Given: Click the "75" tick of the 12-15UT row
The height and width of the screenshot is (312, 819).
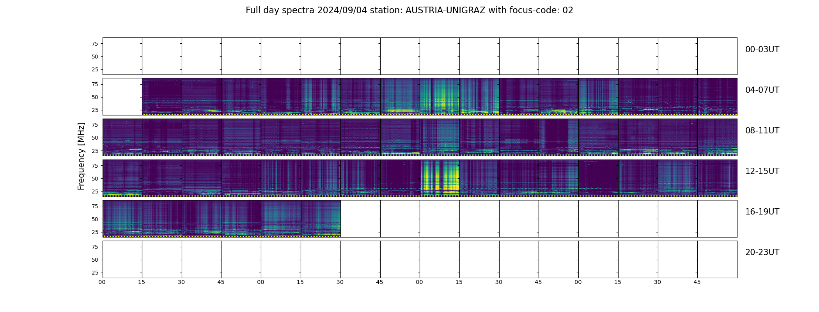Looking at the screenshot, I should 95,165.
